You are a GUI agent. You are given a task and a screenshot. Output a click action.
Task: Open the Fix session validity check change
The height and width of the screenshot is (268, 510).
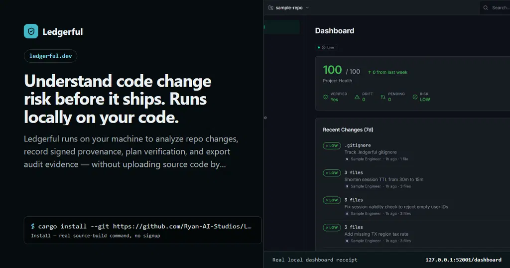click(416, 207)
